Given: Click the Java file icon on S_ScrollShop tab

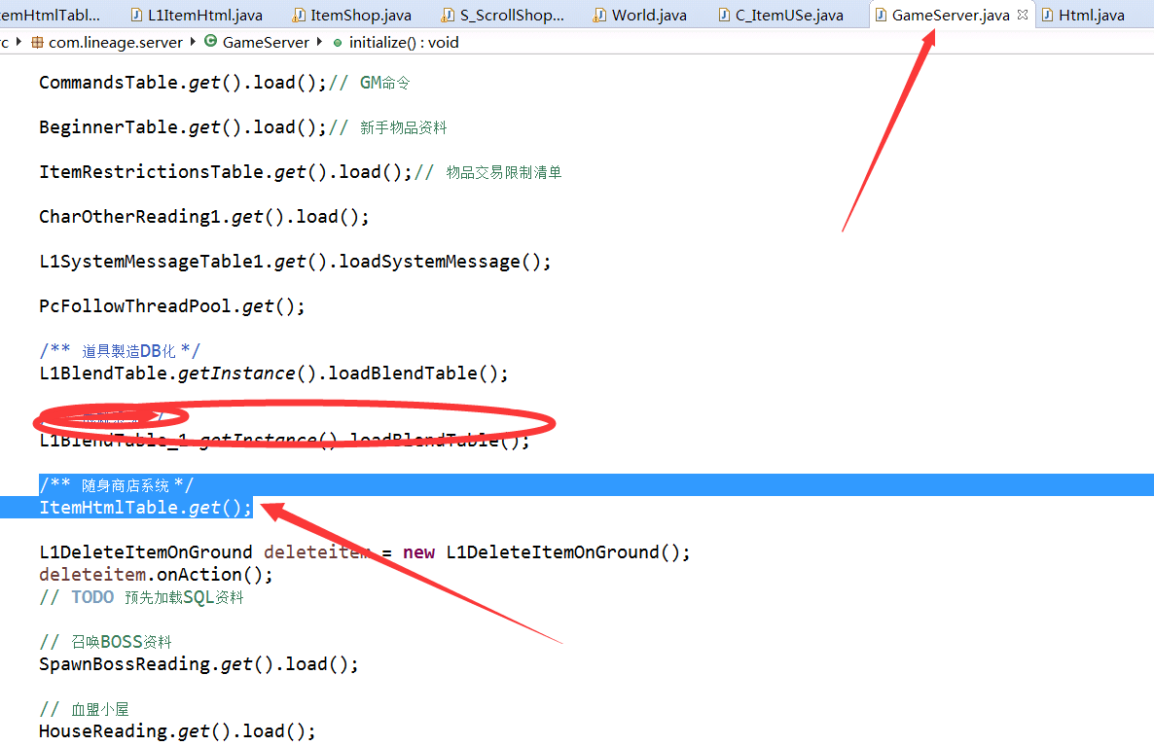Looking at the screenshot, I should tap(448, 15).
